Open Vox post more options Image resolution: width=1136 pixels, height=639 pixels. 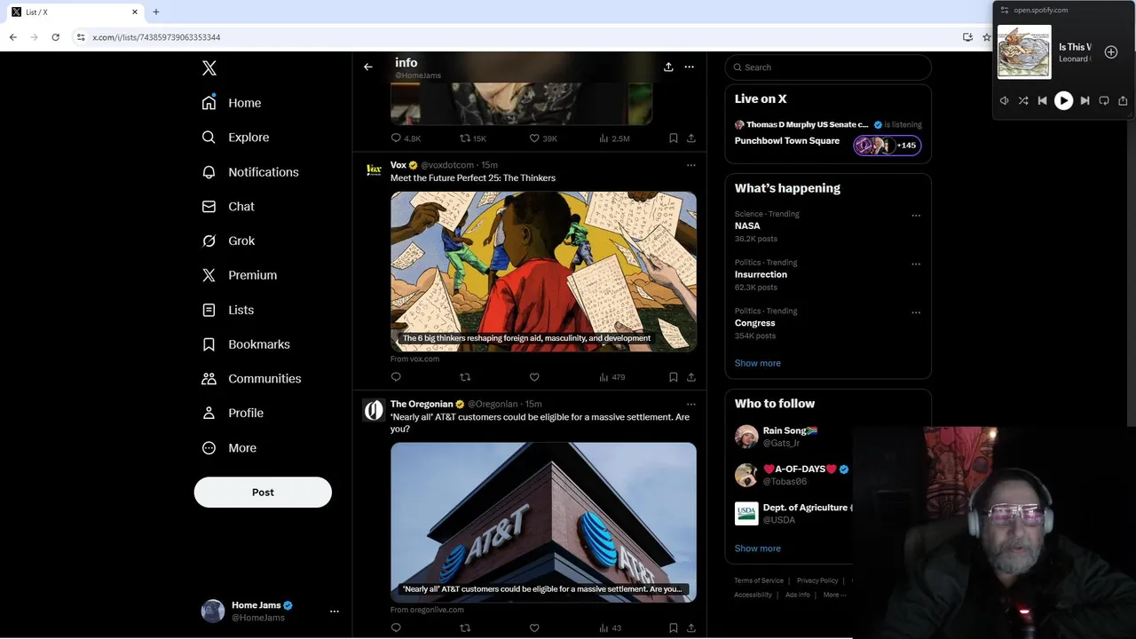click(x=691, y=165)
